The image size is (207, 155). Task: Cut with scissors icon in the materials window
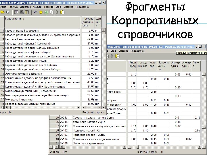(112, 56)
